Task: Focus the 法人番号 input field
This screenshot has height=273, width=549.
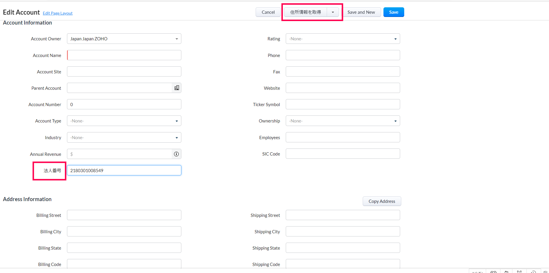Action: click(x=124, y=170)
